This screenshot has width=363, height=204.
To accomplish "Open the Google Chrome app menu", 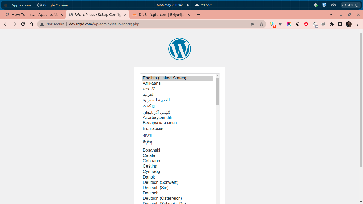I will (53, 5).
